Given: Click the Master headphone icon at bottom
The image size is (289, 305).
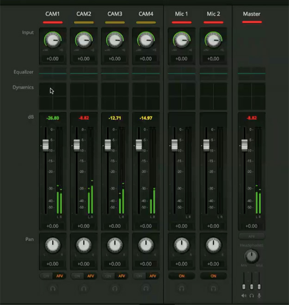Looking at the screenshot, I should click(252, 296).
